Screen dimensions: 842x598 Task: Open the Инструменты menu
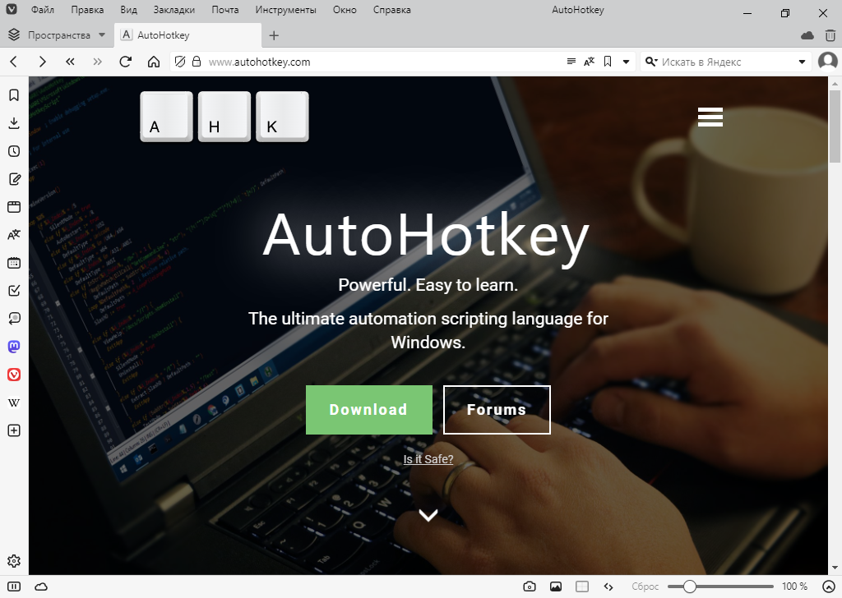point(285,10)
